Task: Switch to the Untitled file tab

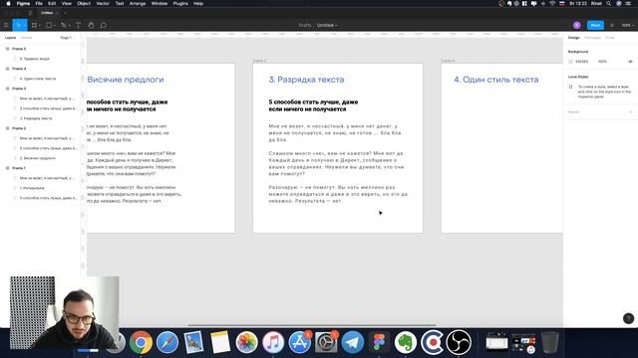Action: coord(47,13)
